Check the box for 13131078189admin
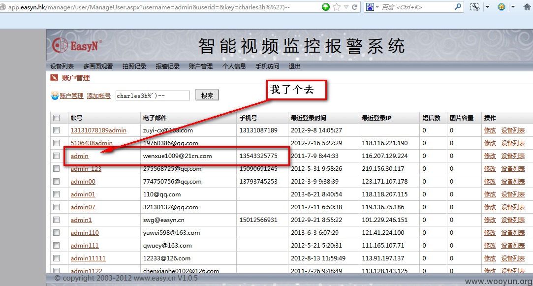 click(57, 130)
